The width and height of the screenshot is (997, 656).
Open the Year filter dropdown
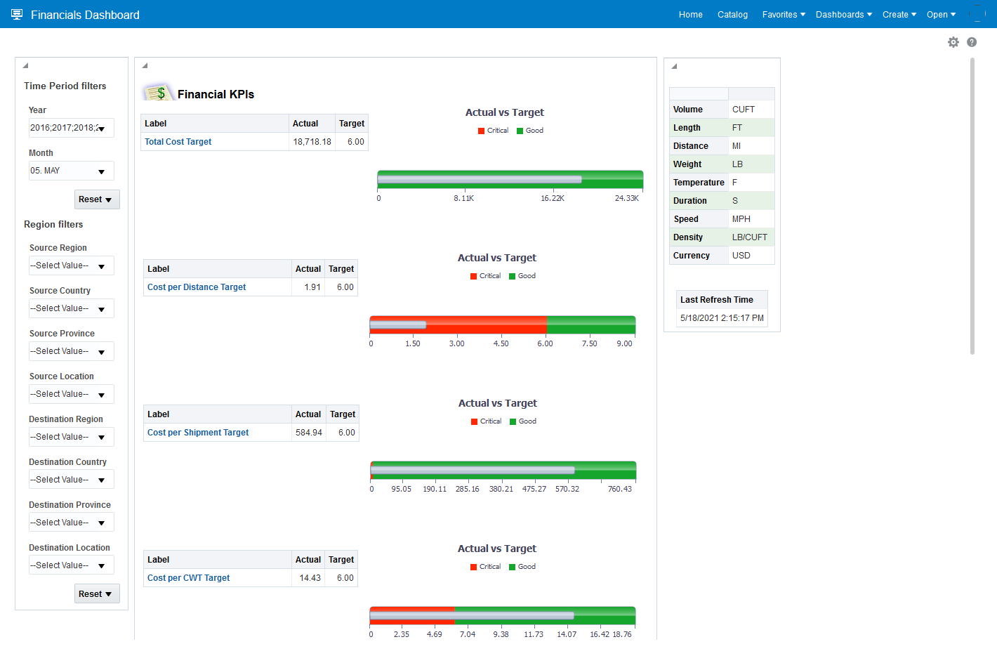(102, 129)
